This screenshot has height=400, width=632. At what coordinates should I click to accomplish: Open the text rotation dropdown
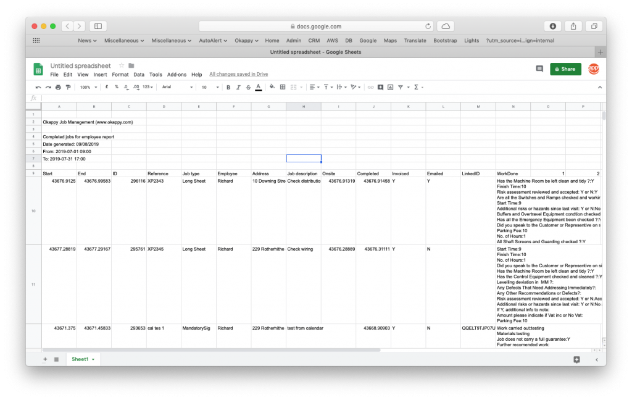(x=355, y=87)
